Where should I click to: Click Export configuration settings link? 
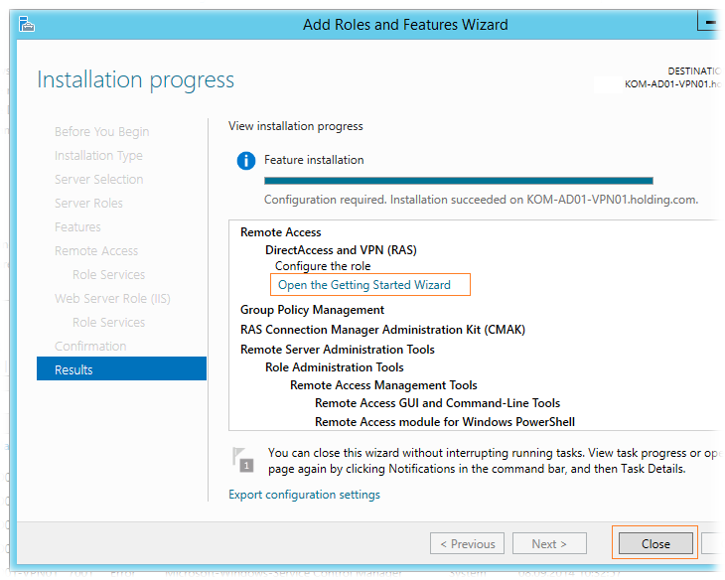click(x=304, y=495)
